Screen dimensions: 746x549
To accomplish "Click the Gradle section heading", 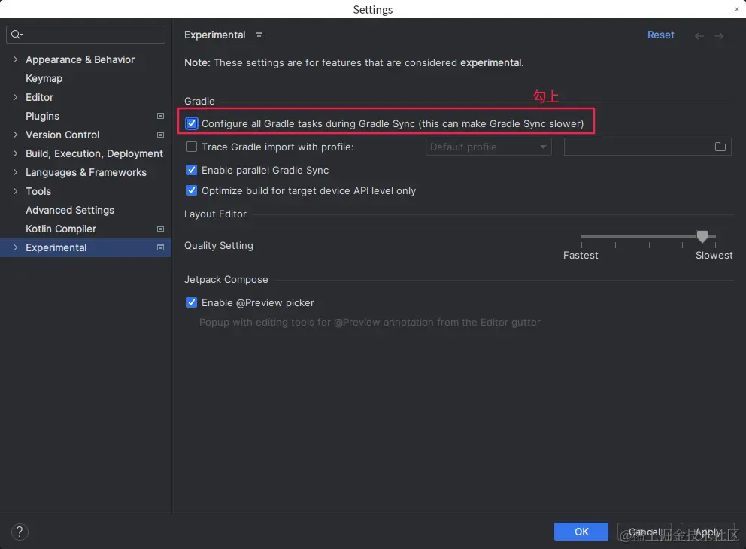I will pos(199,101).
